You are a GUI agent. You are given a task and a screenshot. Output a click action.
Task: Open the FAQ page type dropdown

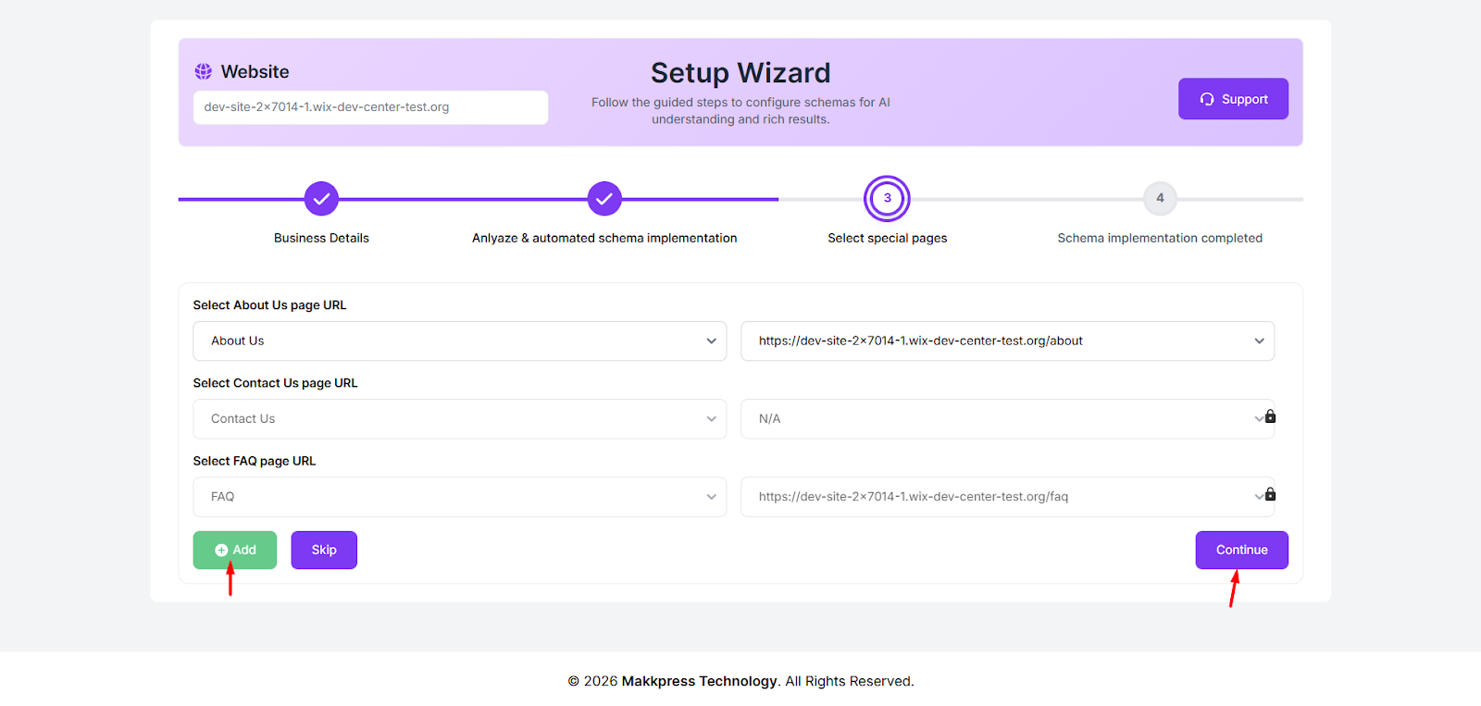click(x=459, y=496)
